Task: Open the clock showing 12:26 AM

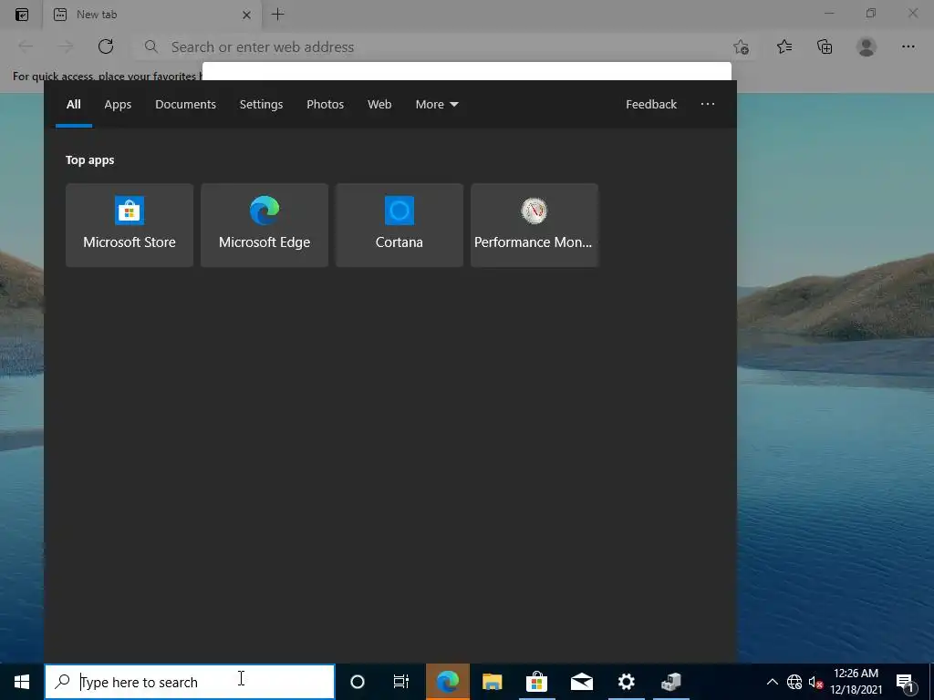Action: coord(856,682)
